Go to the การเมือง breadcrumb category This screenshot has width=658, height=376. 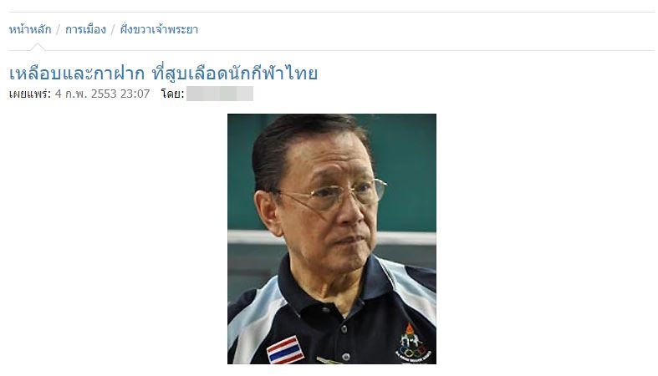tap(85, 29)
